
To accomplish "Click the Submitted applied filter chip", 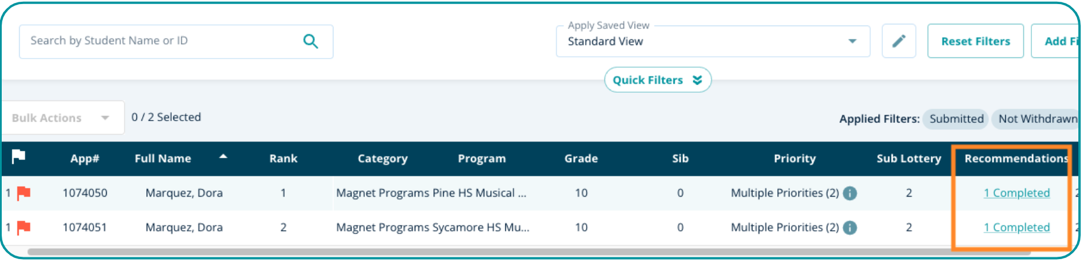I will point(956,119).
